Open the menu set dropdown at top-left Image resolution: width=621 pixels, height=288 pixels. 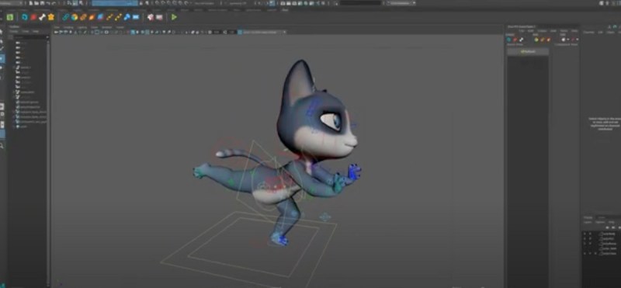tap(12, 3)
